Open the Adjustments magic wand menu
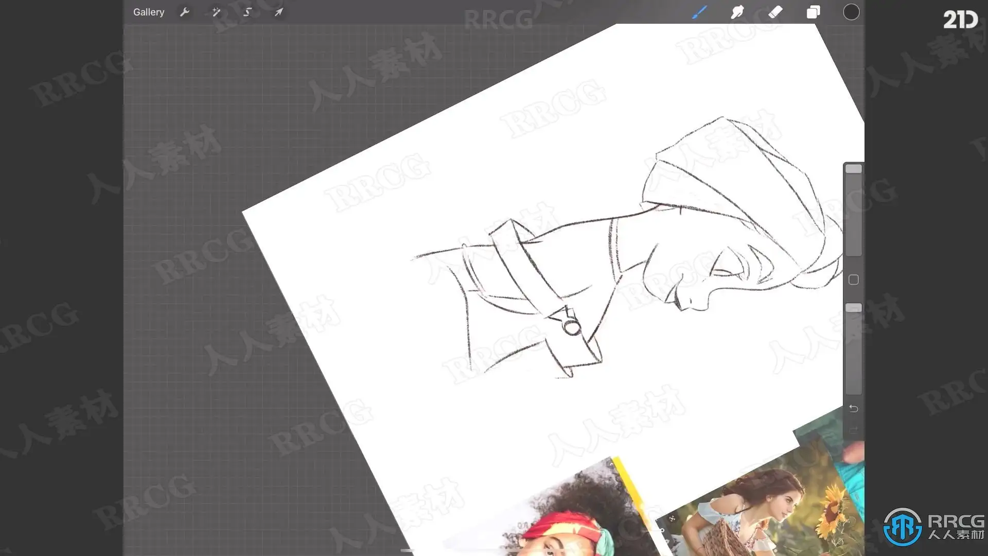Screen dimensions: 988x556 [x=216, y=12]
